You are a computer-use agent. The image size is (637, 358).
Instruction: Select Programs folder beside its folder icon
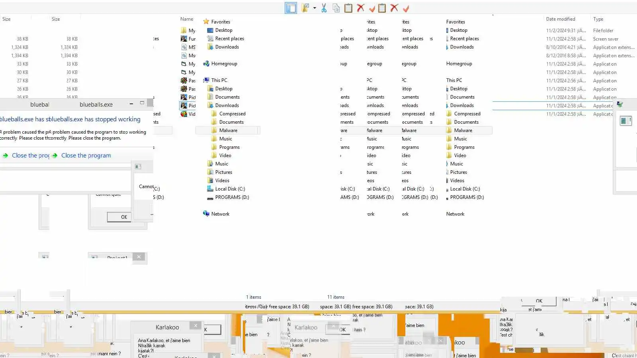pyautogui.click(x=229, y=147)
